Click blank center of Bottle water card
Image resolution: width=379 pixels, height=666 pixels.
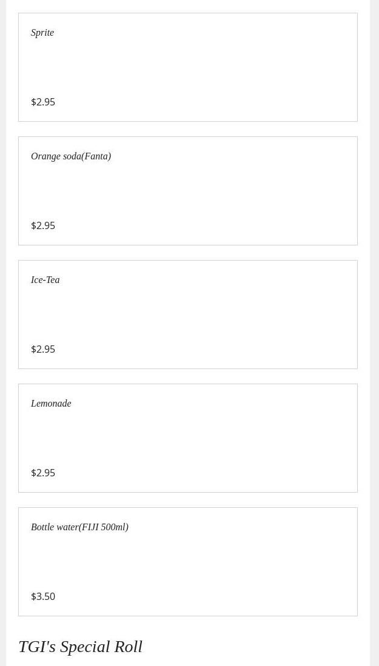(x=188, y=562)
